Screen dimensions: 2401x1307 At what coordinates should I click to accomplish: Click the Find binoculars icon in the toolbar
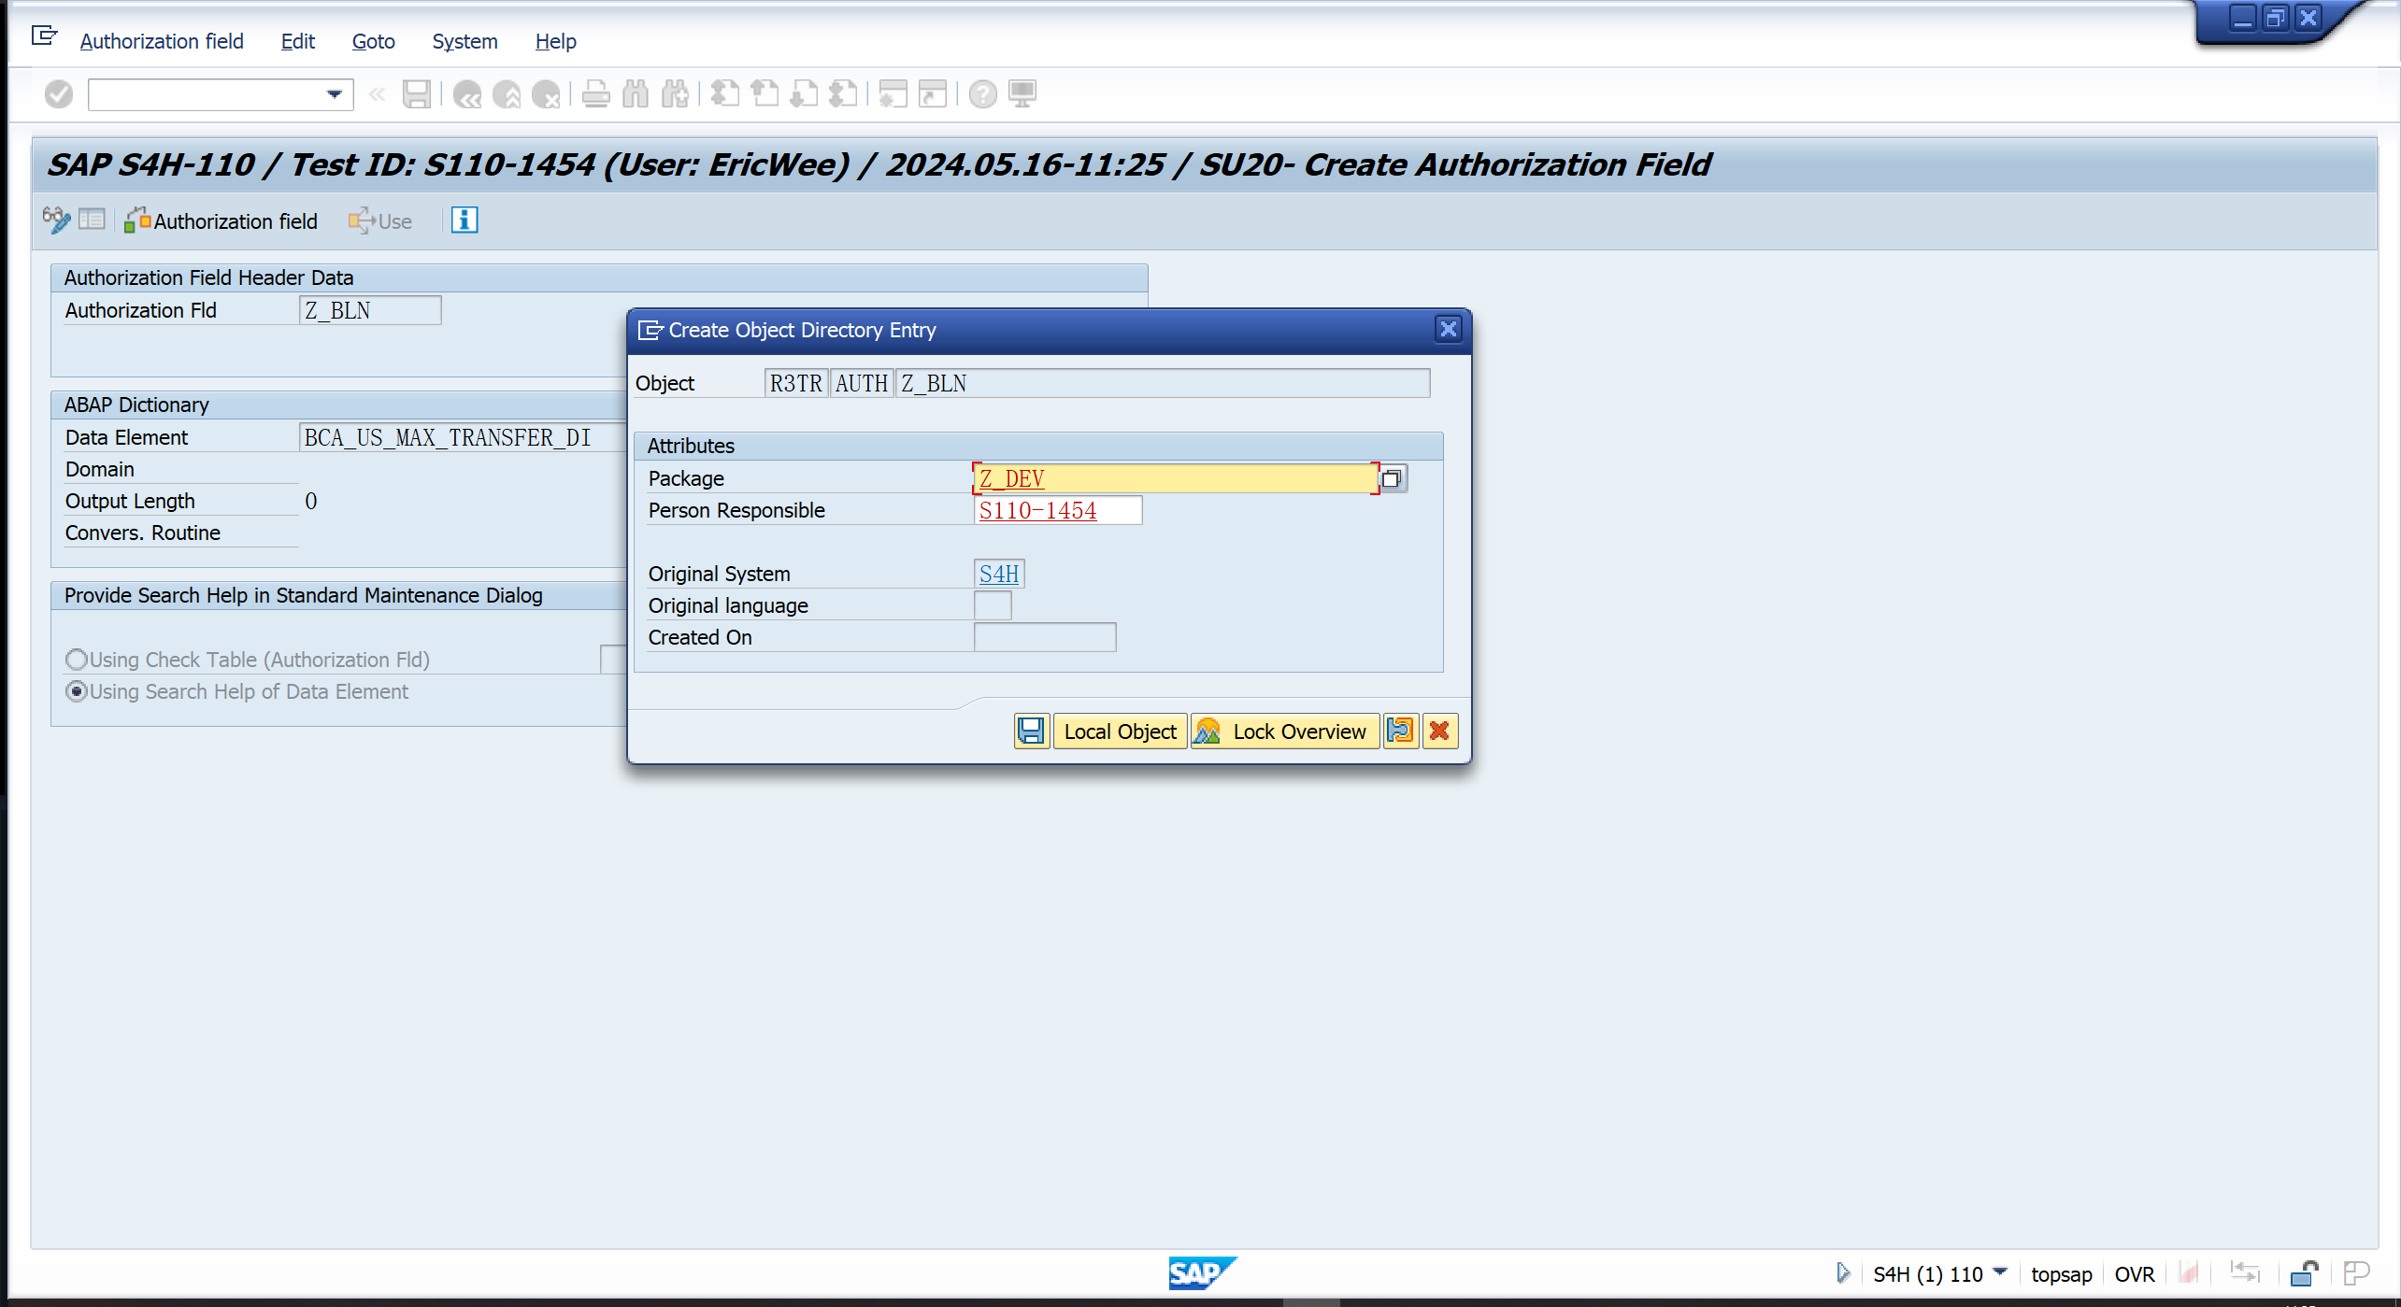point(636,94)
